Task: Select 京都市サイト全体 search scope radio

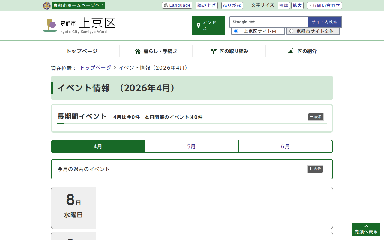Action: click(291, 31)
